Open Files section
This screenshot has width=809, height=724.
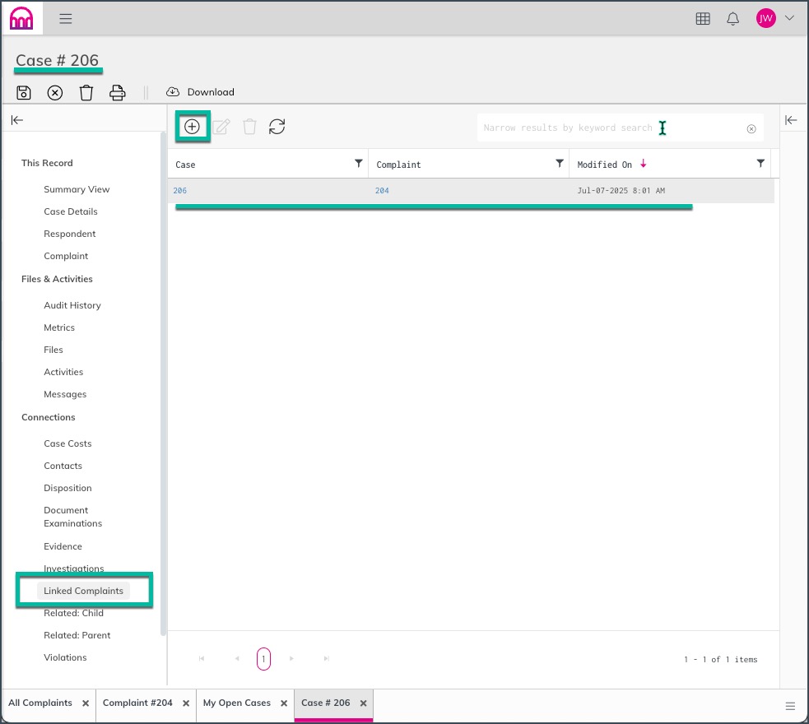point(53,350)
